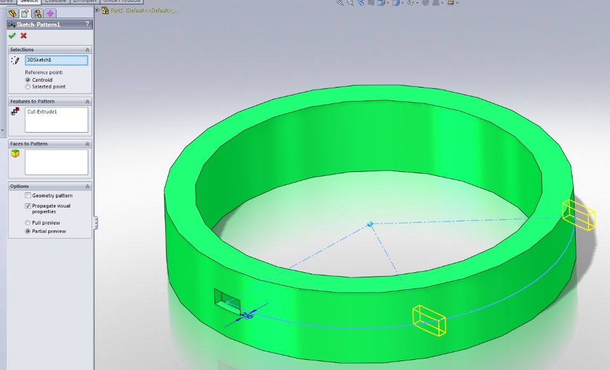Image resolution: width=610 pixels, height=370 pixels.
Task: Open the ConfigurationManager tab icon
Action: 37,13
